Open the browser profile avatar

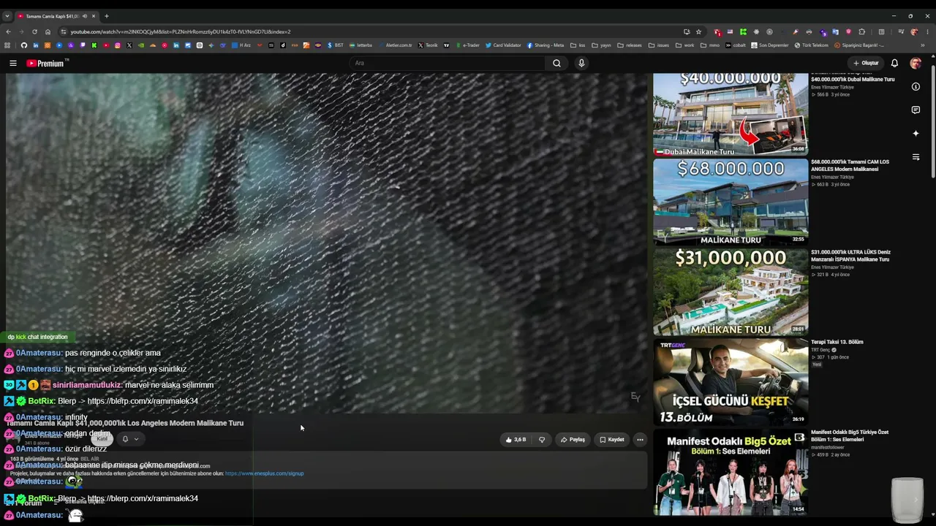pos(914,31)
